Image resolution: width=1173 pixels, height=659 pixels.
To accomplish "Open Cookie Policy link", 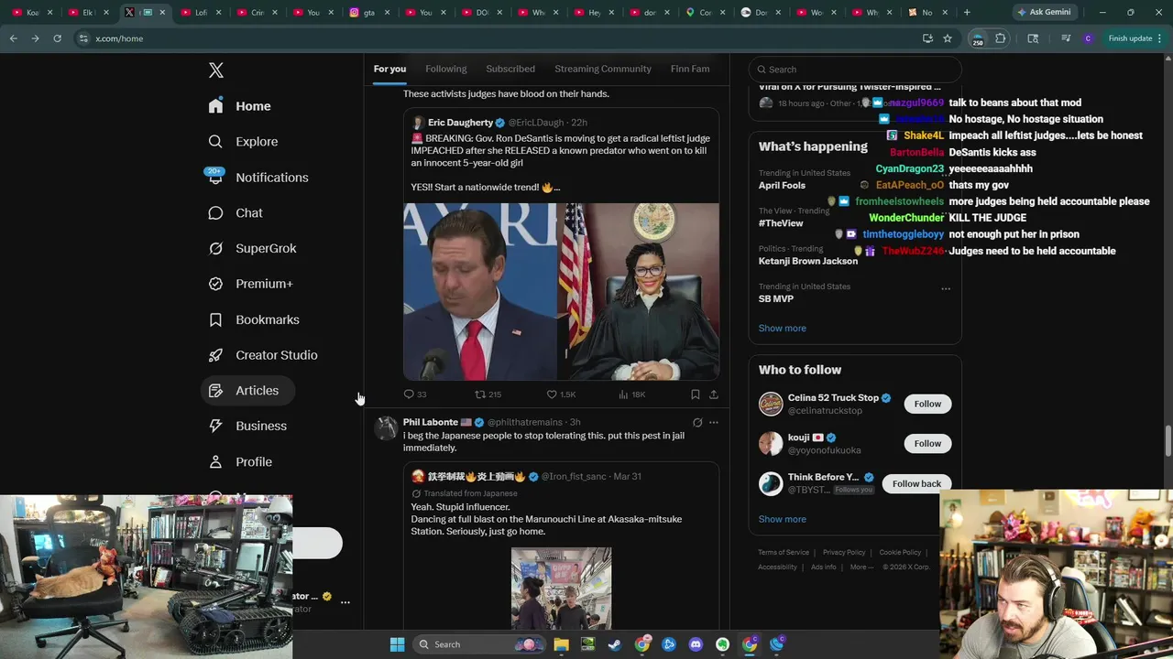I will pos(900,552).
